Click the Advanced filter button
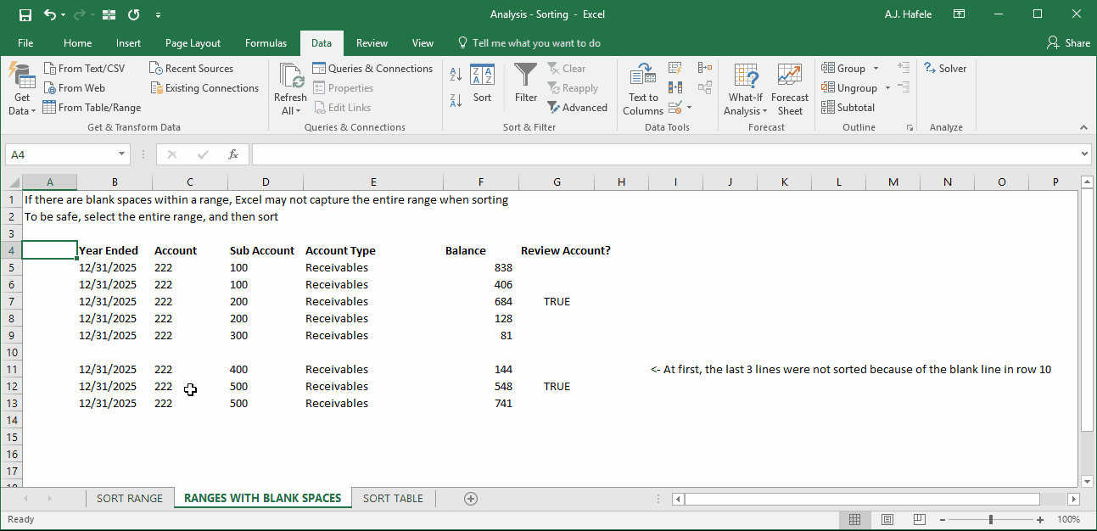This screenshot has height=531, width=1097. (577, 108)
